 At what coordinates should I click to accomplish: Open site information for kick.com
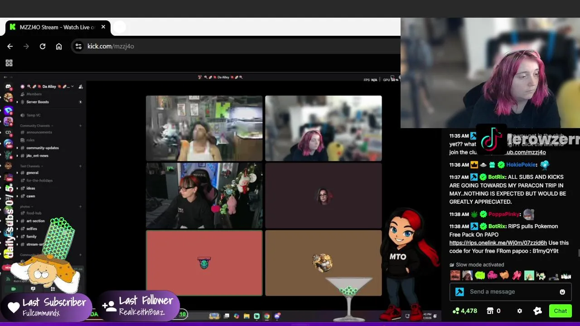coord(78,46)
